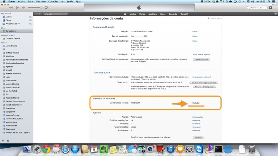Click Gerenciar dispositivos link
This screenshot has height=156, width=278.
coord(202,77)
